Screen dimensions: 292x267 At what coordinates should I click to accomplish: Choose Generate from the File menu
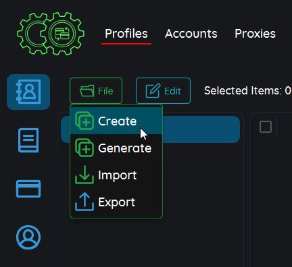click(x=116, y=148)
